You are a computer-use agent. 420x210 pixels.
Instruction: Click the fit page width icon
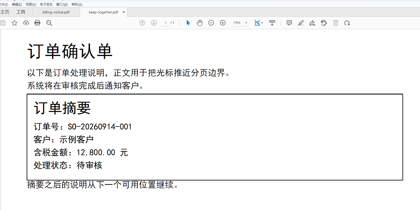(257, 23)
